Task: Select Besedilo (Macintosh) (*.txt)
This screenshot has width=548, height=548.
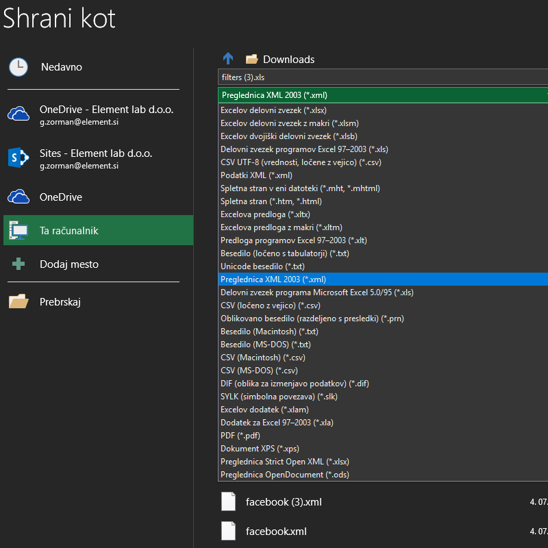Action: [x=383, y=332]
